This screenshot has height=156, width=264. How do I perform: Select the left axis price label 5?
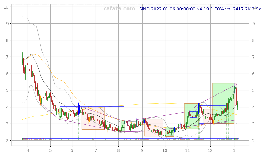pyautogui.click(x=7, y=90)
